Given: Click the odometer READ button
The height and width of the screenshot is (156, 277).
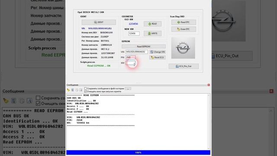Looking at the screenshot, I should click(152, 24).
